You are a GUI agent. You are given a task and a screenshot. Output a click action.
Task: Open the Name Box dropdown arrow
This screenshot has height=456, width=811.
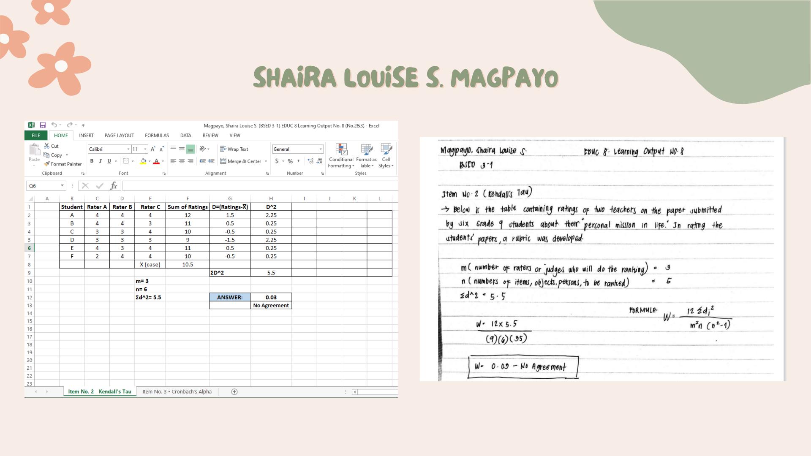click(x=62, y=186)
